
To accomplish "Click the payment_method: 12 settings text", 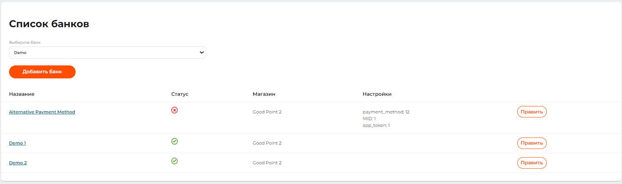I will [386, 112].
